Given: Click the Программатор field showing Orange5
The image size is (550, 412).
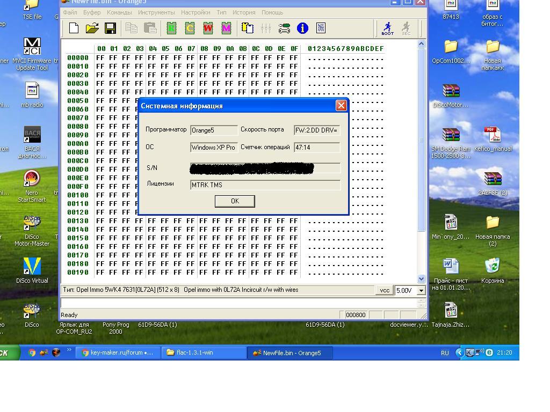Looking at the screenshot, I should tap(214, 130).
